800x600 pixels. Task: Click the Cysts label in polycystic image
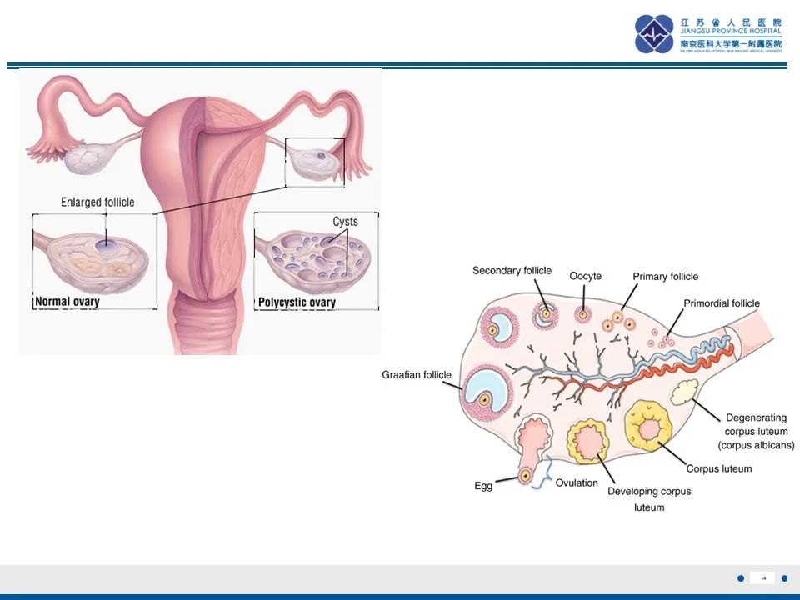[x=345, y=222]
